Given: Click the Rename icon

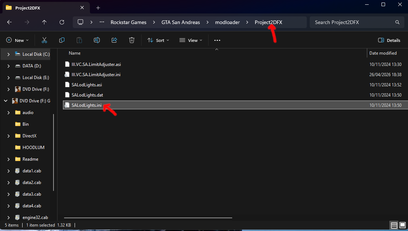Looking at the screenshot, I should [x=96, y=40].
